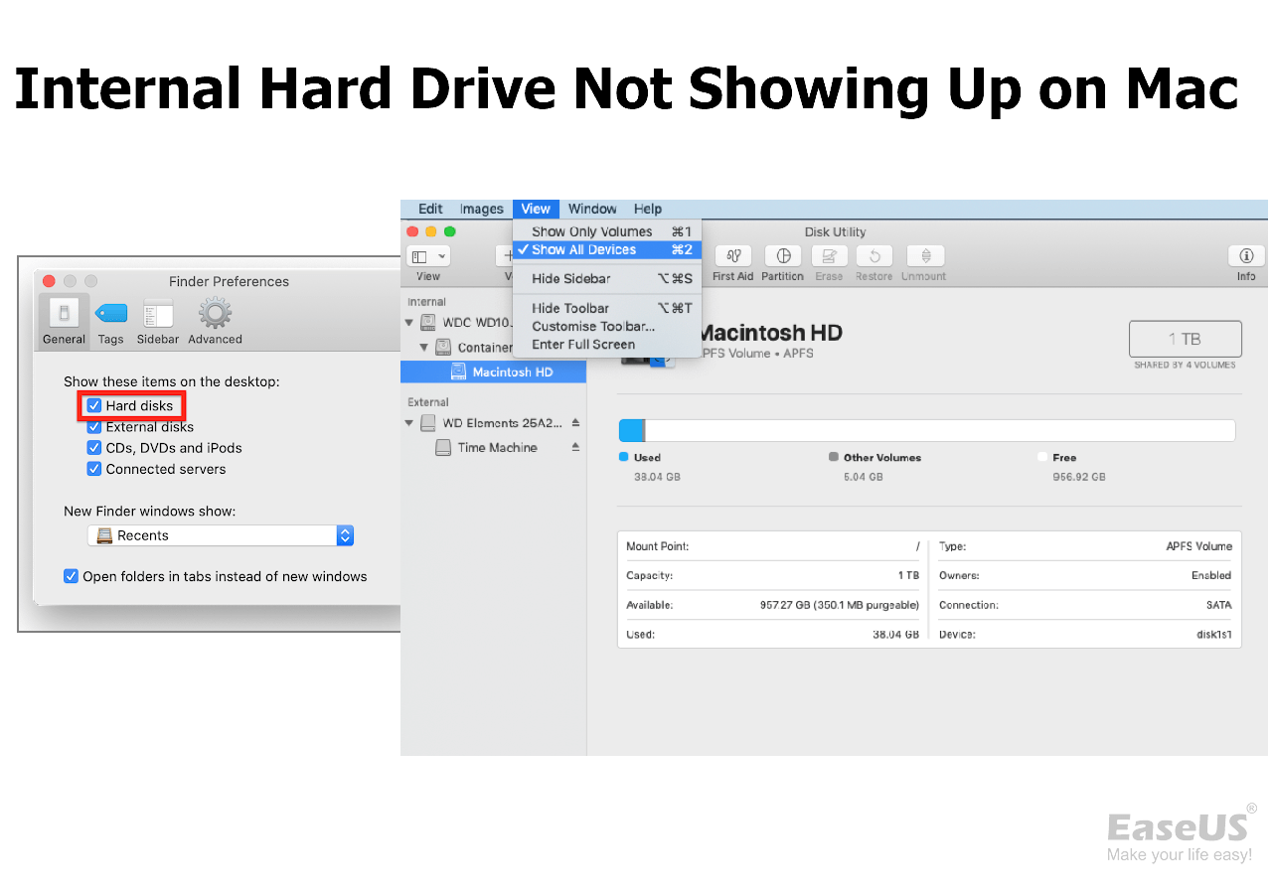Click the Unmount toolbar icon
Viewport: 1272px width, 894px height.
pos(923,260)
